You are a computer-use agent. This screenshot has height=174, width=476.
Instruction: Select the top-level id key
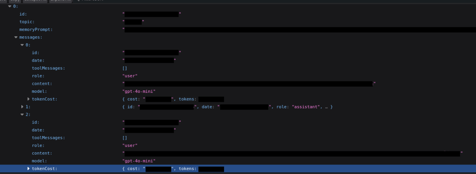click(x=23, y=14)
